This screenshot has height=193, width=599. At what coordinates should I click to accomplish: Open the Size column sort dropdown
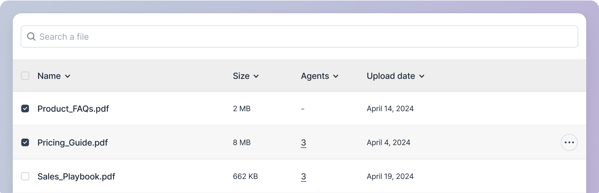tap(246, 76)
